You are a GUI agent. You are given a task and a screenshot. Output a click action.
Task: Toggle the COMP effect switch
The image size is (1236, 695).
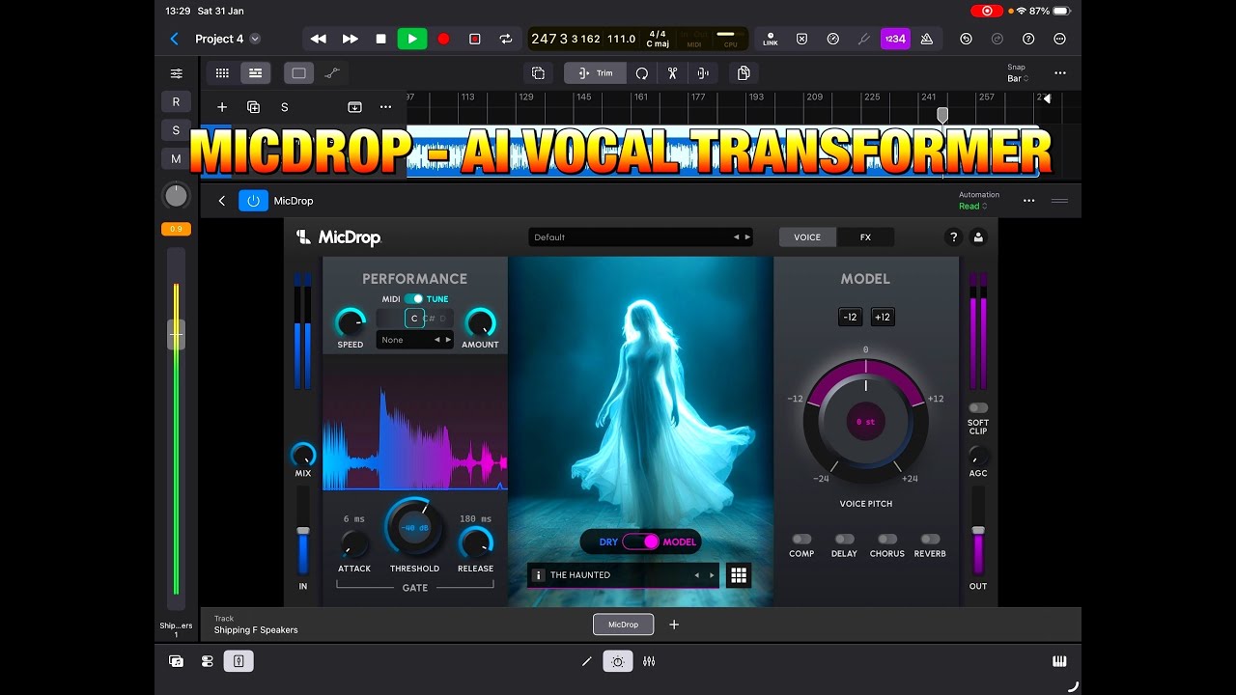801,540
